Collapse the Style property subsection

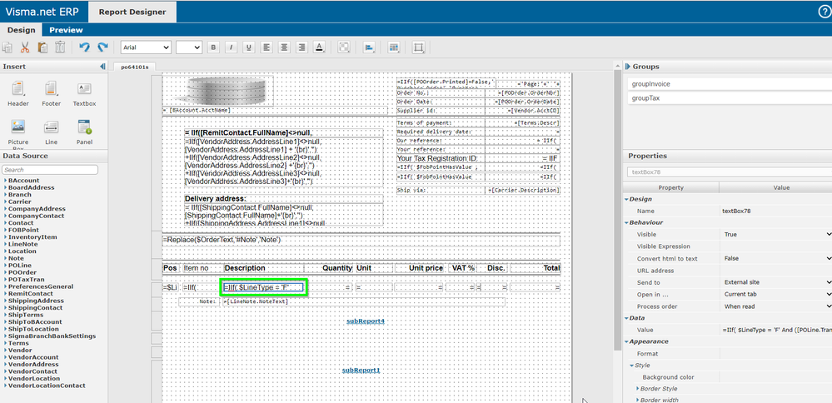pyautogui.click(x=632, y=366)
